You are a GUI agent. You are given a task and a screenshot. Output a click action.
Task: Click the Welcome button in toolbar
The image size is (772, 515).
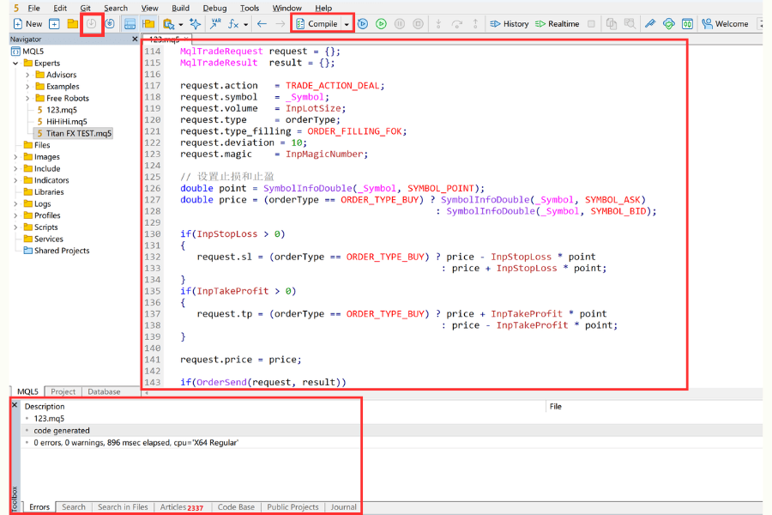click(725, 24)
